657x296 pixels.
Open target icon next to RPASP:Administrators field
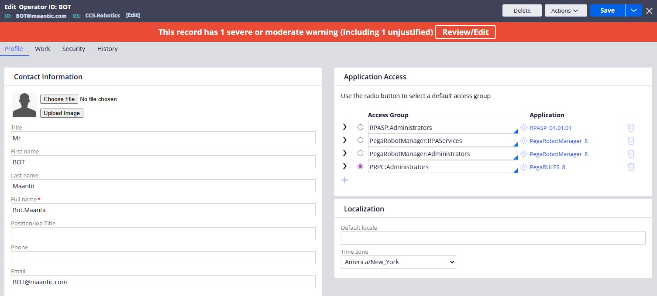(524, 128)
